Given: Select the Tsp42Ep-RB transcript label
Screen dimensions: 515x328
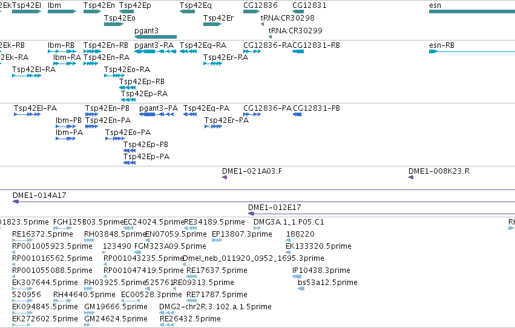Looking at the screenshot, I should pyautogui.click(x=142, y=82).
